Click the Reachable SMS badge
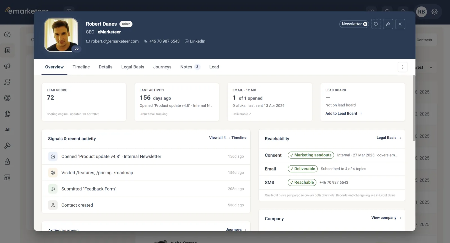 pos(302,183)
